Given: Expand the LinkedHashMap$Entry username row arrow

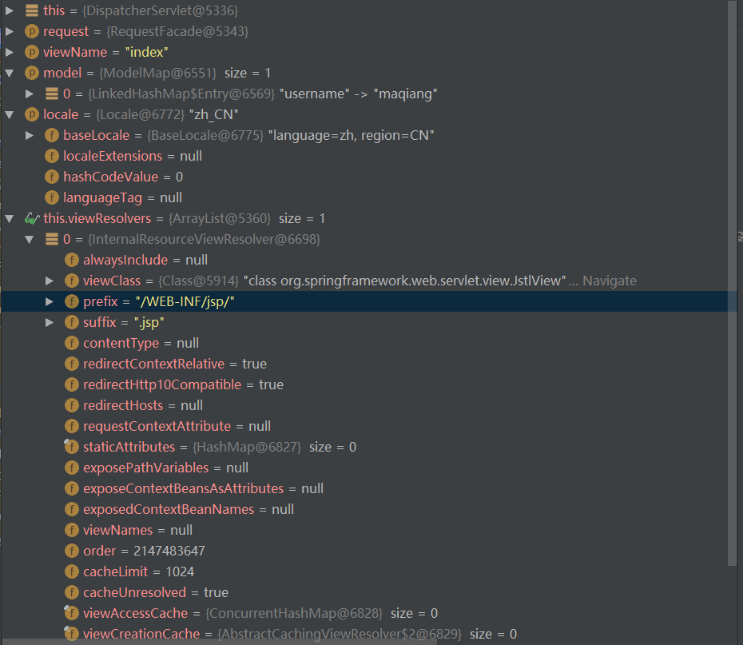Looking at the screenshot, I should tap(30, 94).
